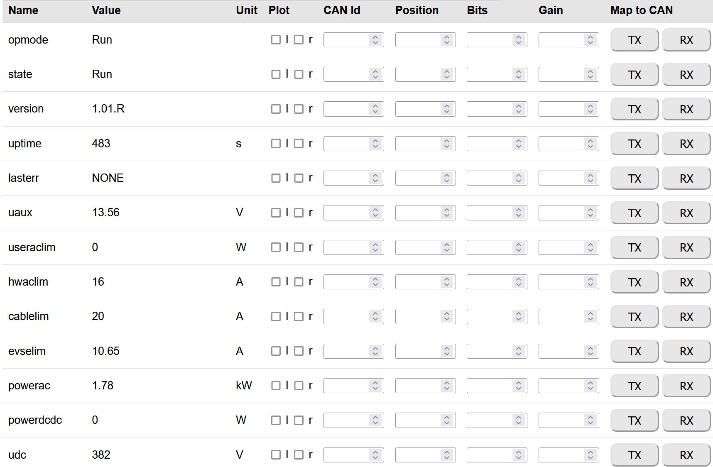
Task: Focus the CAN Id field for uaux
Action: click(347, 213)
